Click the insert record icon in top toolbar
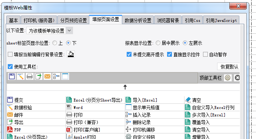 (56, 76)
